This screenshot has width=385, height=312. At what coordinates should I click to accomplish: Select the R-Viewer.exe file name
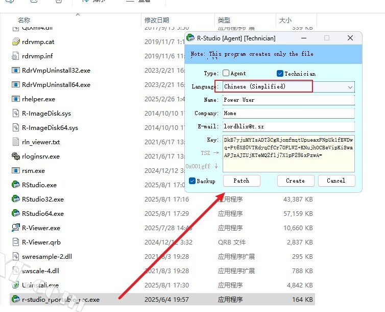point(41,228)
